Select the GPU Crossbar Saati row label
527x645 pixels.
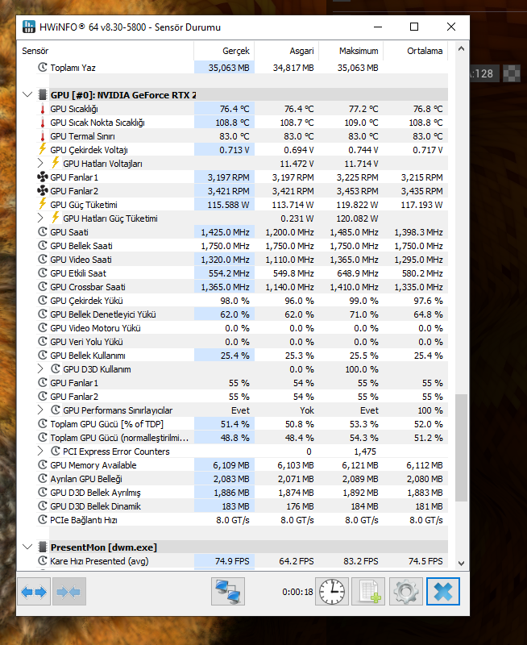[x=88, y=287]
